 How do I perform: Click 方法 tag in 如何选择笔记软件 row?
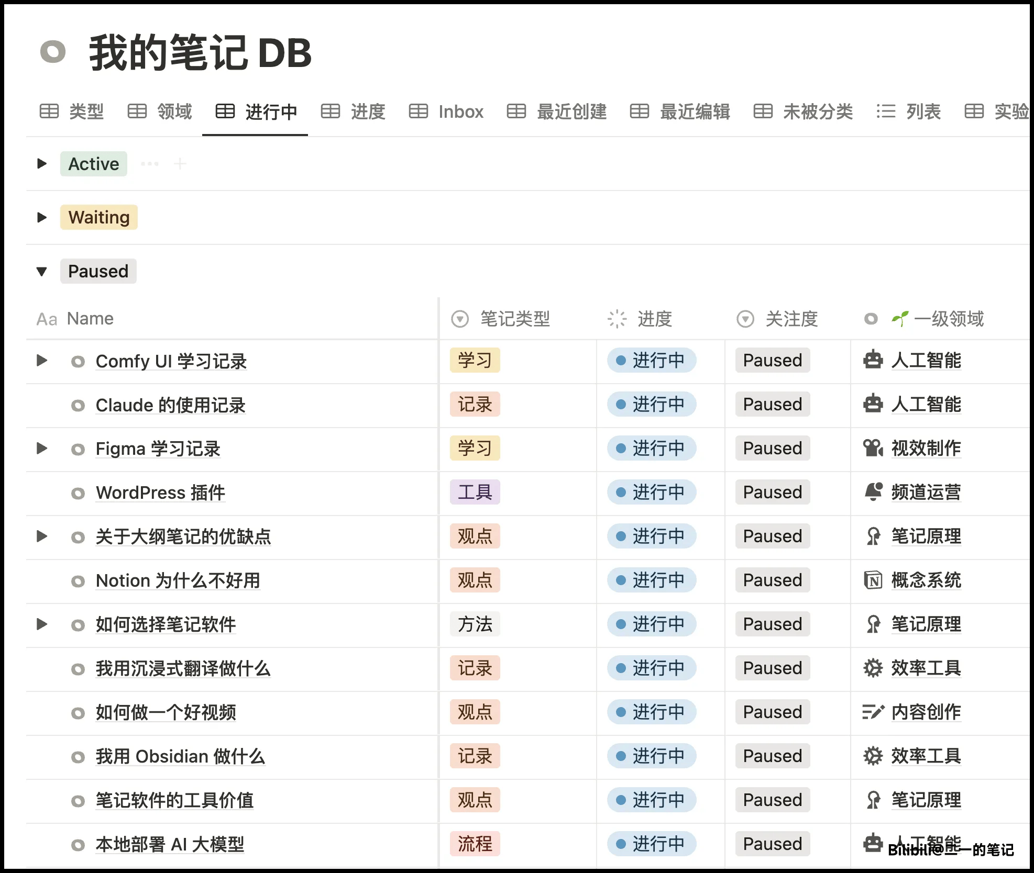(x=475, y=624)
